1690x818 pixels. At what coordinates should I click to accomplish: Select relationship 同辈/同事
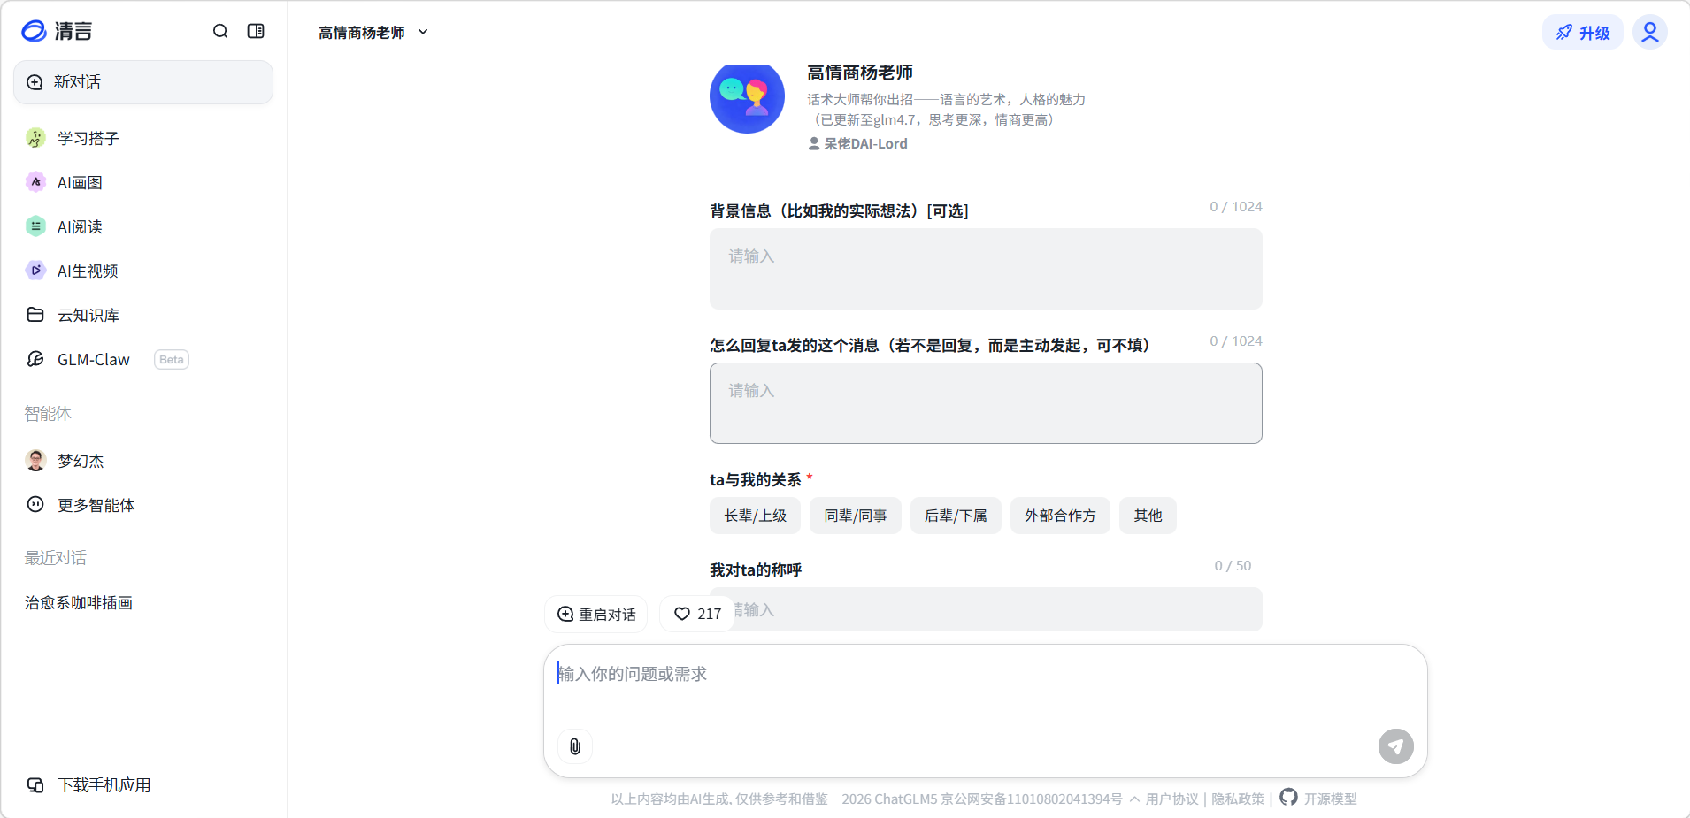(x=855, y=516)
